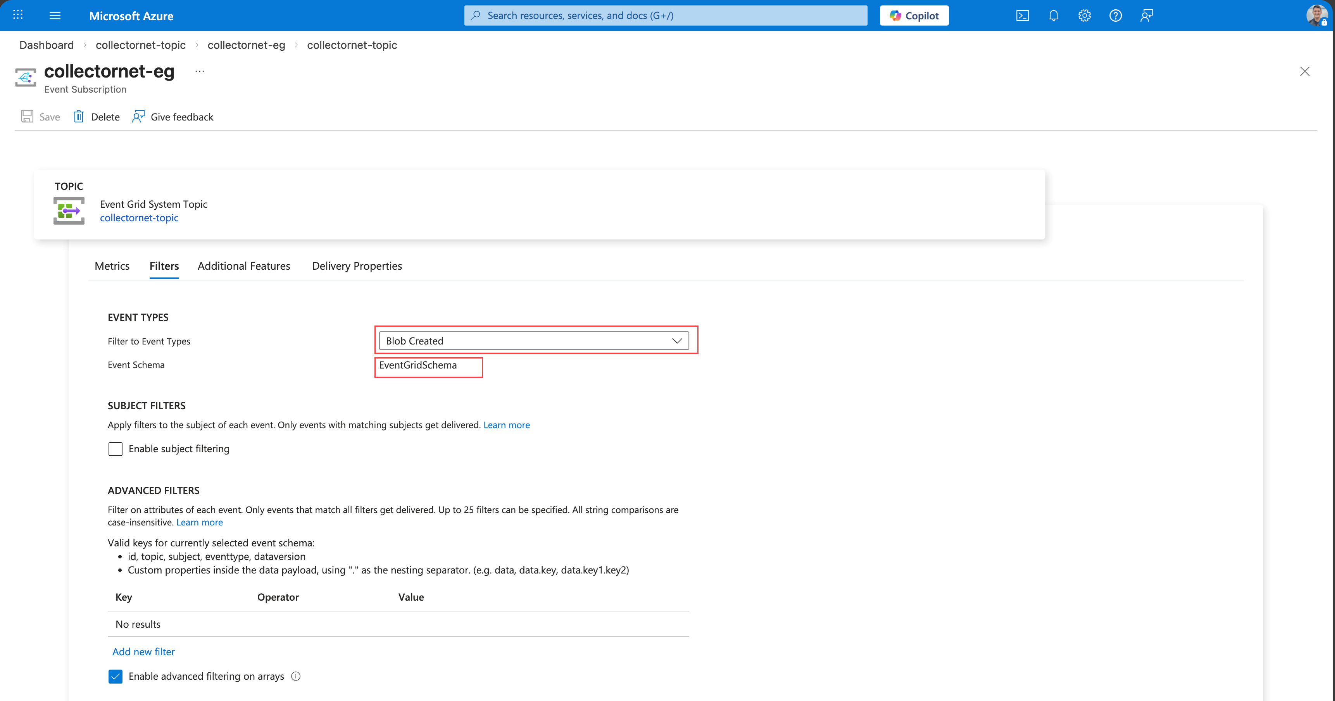The height and width of the screenshot is (701, 1335).
Task: Open the Cloud Shell terminal icon
Action: click(1023, 16)
